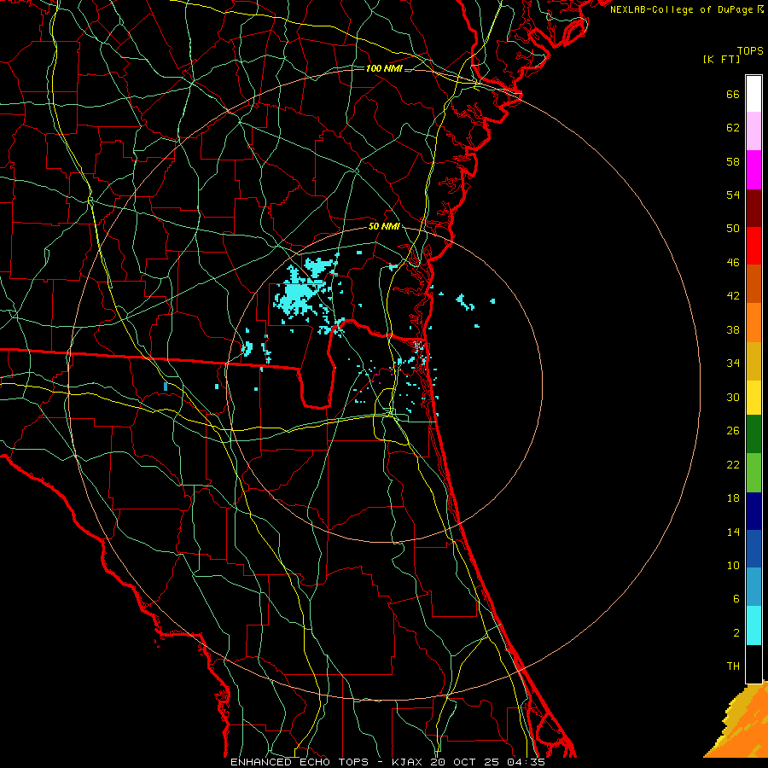Click the 22 legend value
The image size is (768, 768).
click(x=733, y=464)
